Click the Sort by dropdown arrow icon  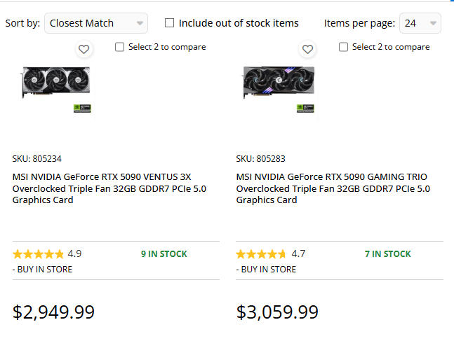pos(140,23)
